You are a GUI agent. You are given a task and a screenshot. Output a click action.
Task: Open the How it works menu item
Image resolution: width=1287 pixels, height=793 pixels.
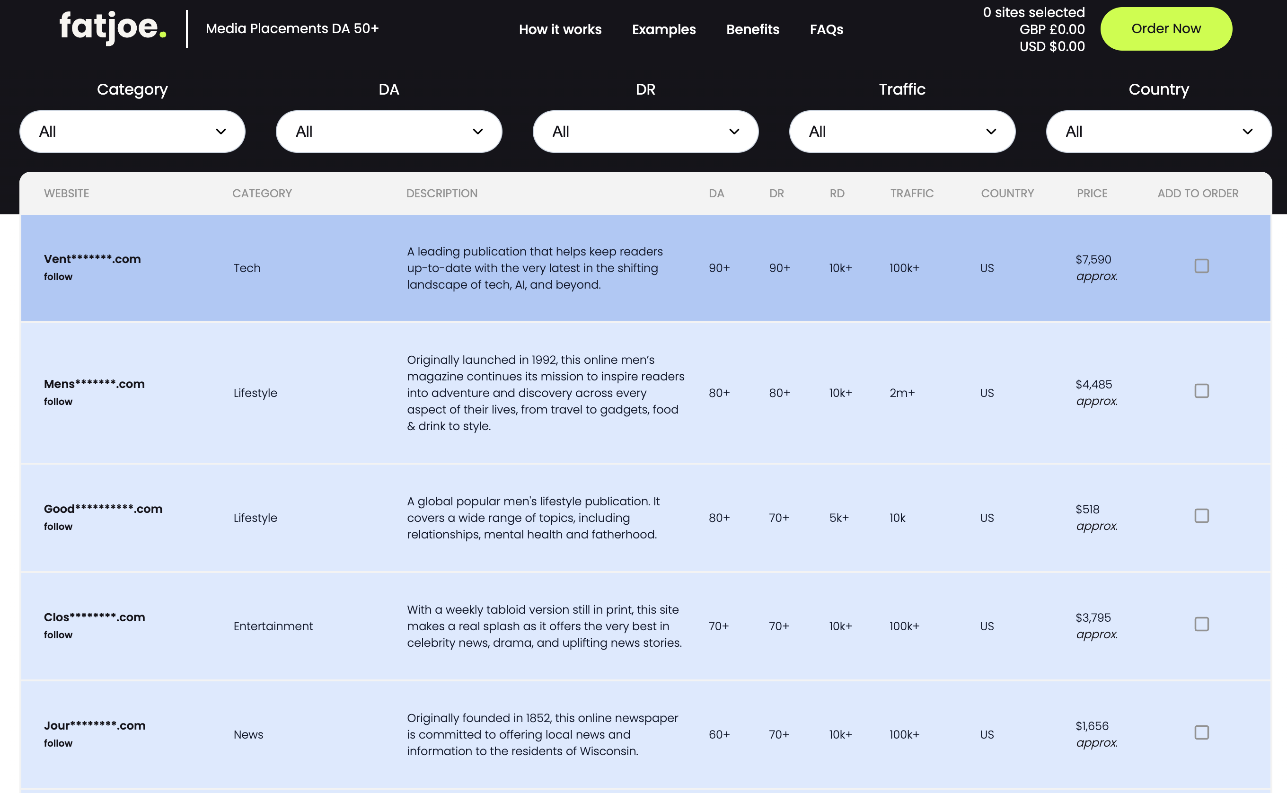560,30
